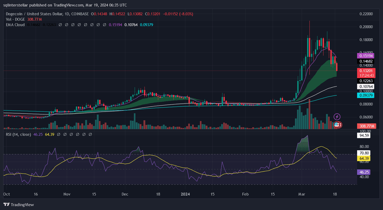Click the yellow 64.39 value in RSI legend
Viewport: 383px width, 210px height.
(49, 134)
